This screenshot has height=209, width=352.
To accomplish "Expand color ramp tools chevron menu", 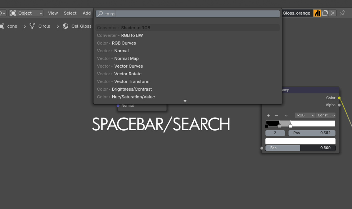I will point(286,115).
